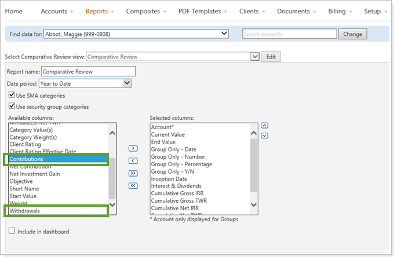Click the move right single arrow button

click(133, 148)
